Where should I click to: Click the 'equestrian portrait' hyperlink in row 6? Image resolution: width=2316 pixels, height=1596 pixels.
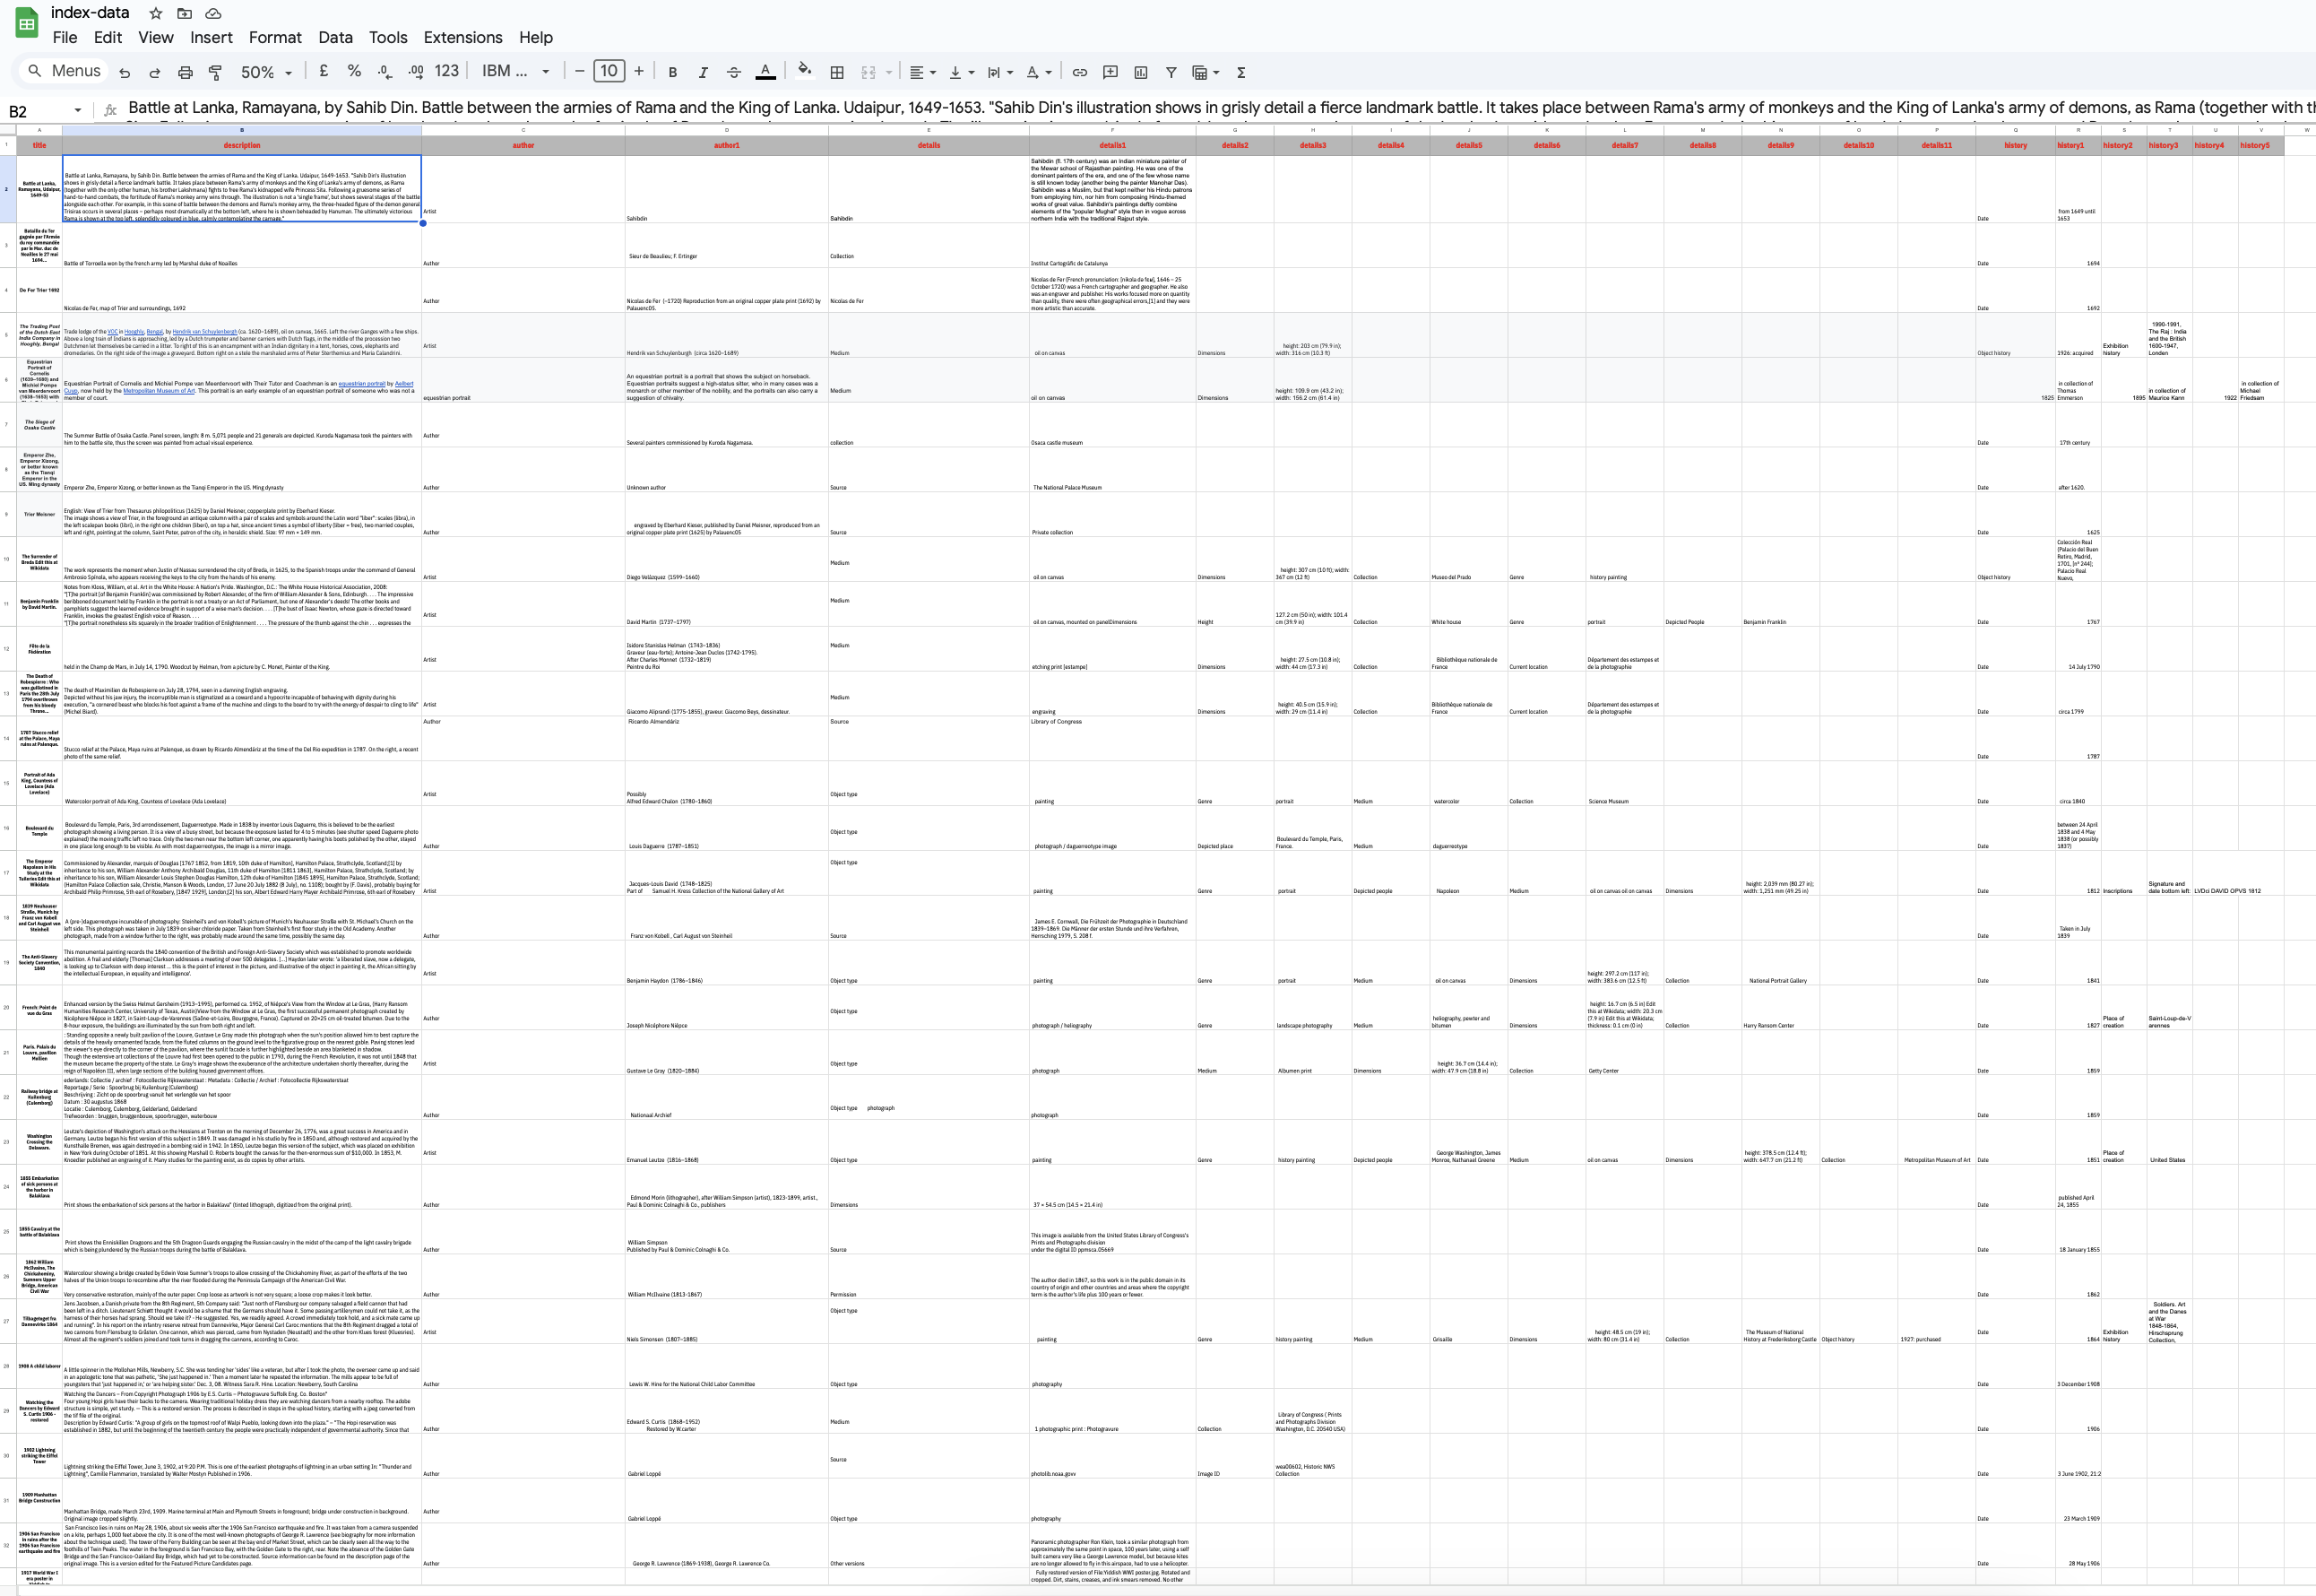pyautogui.click(x=362, y=383)
